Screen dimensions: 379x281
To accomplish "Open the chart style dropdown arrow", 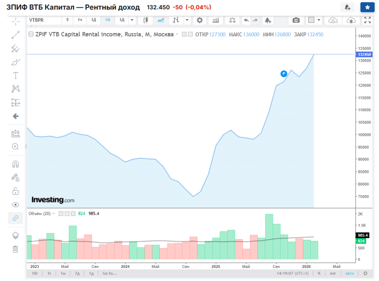I will coord(187,20).
